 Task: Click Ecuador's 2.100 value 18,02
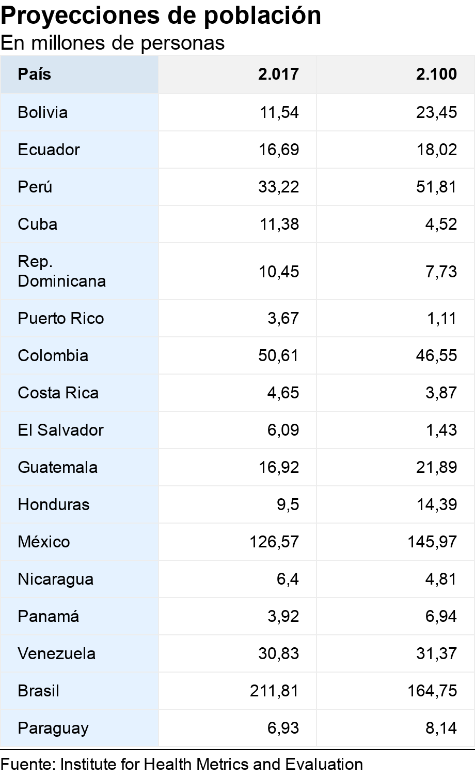click(x=436, y=150)
